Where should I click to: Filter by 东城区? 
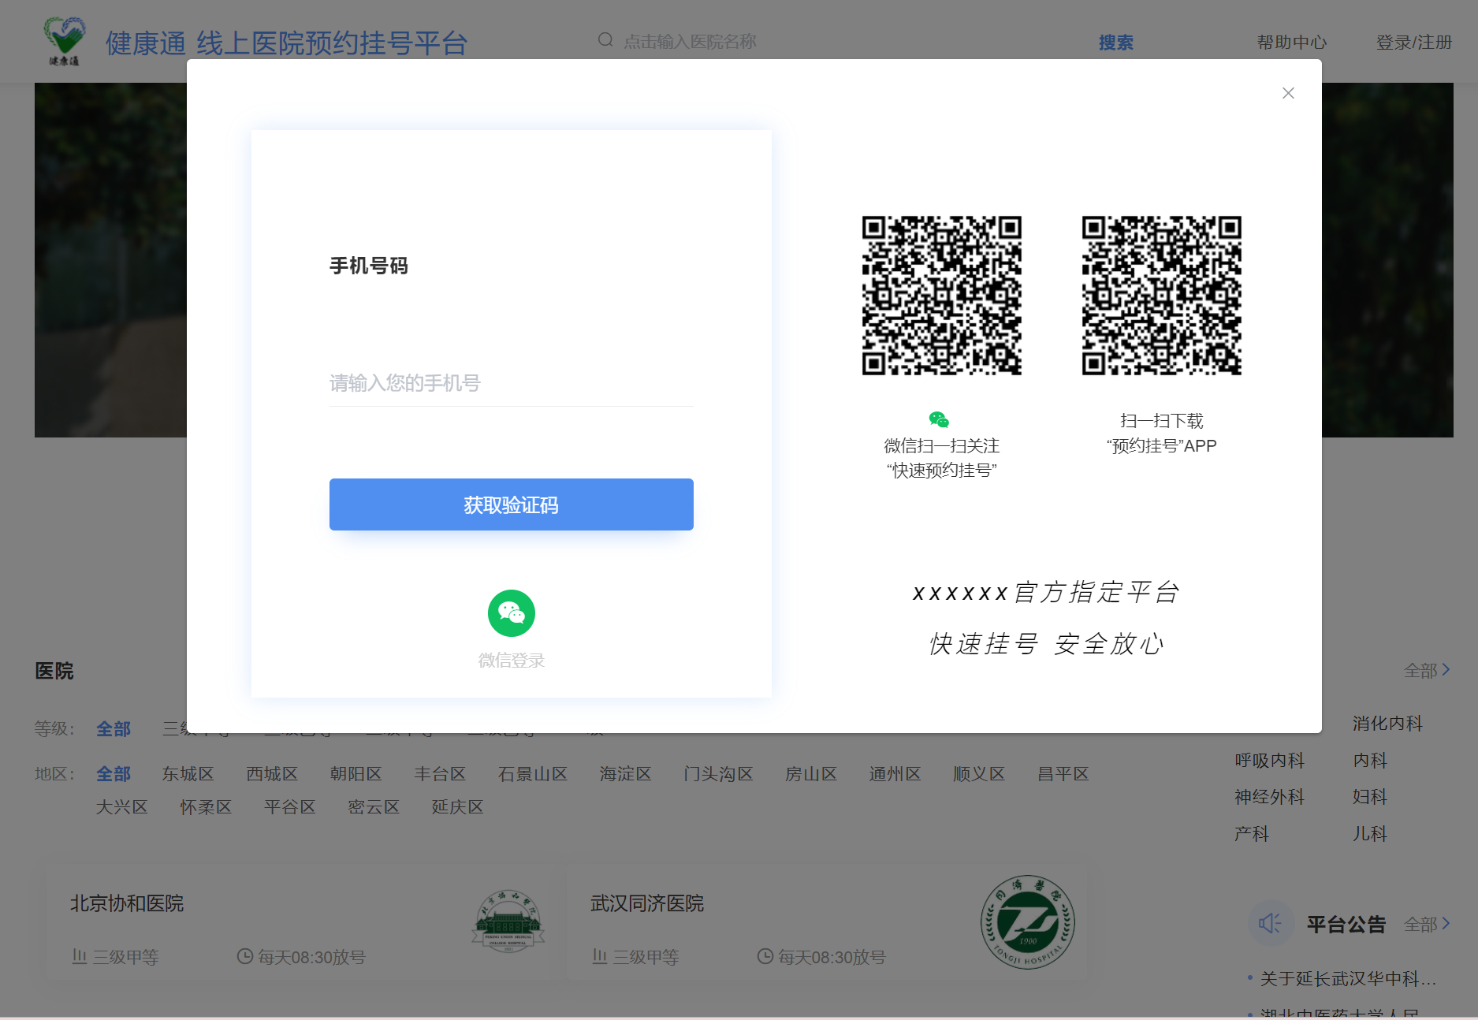188,774
